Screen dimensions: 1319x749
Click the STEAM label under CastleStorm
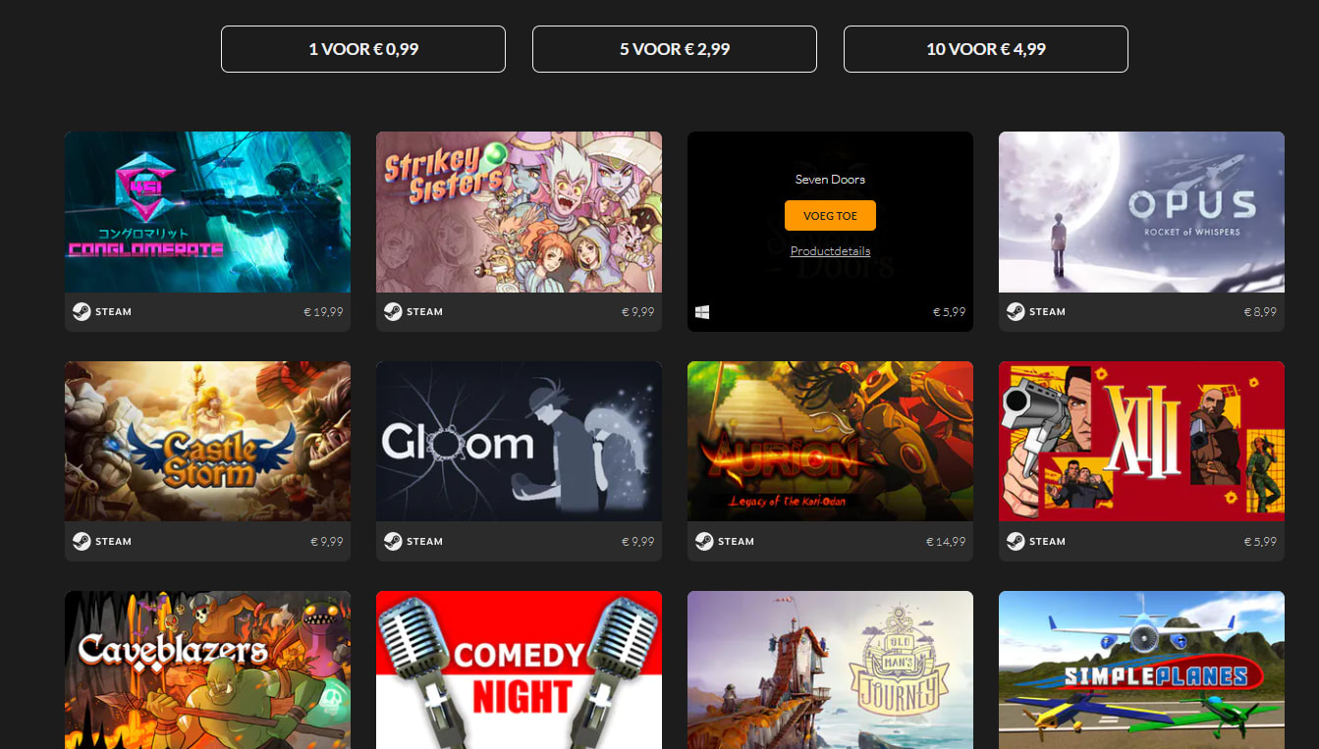coord(113,542)
